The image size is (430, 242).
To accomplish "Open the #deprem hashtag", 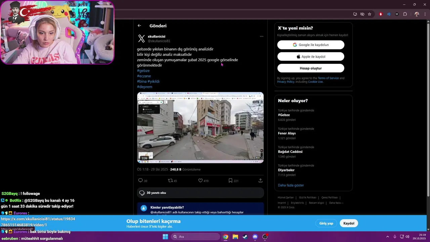I will [x=144, y=87].
